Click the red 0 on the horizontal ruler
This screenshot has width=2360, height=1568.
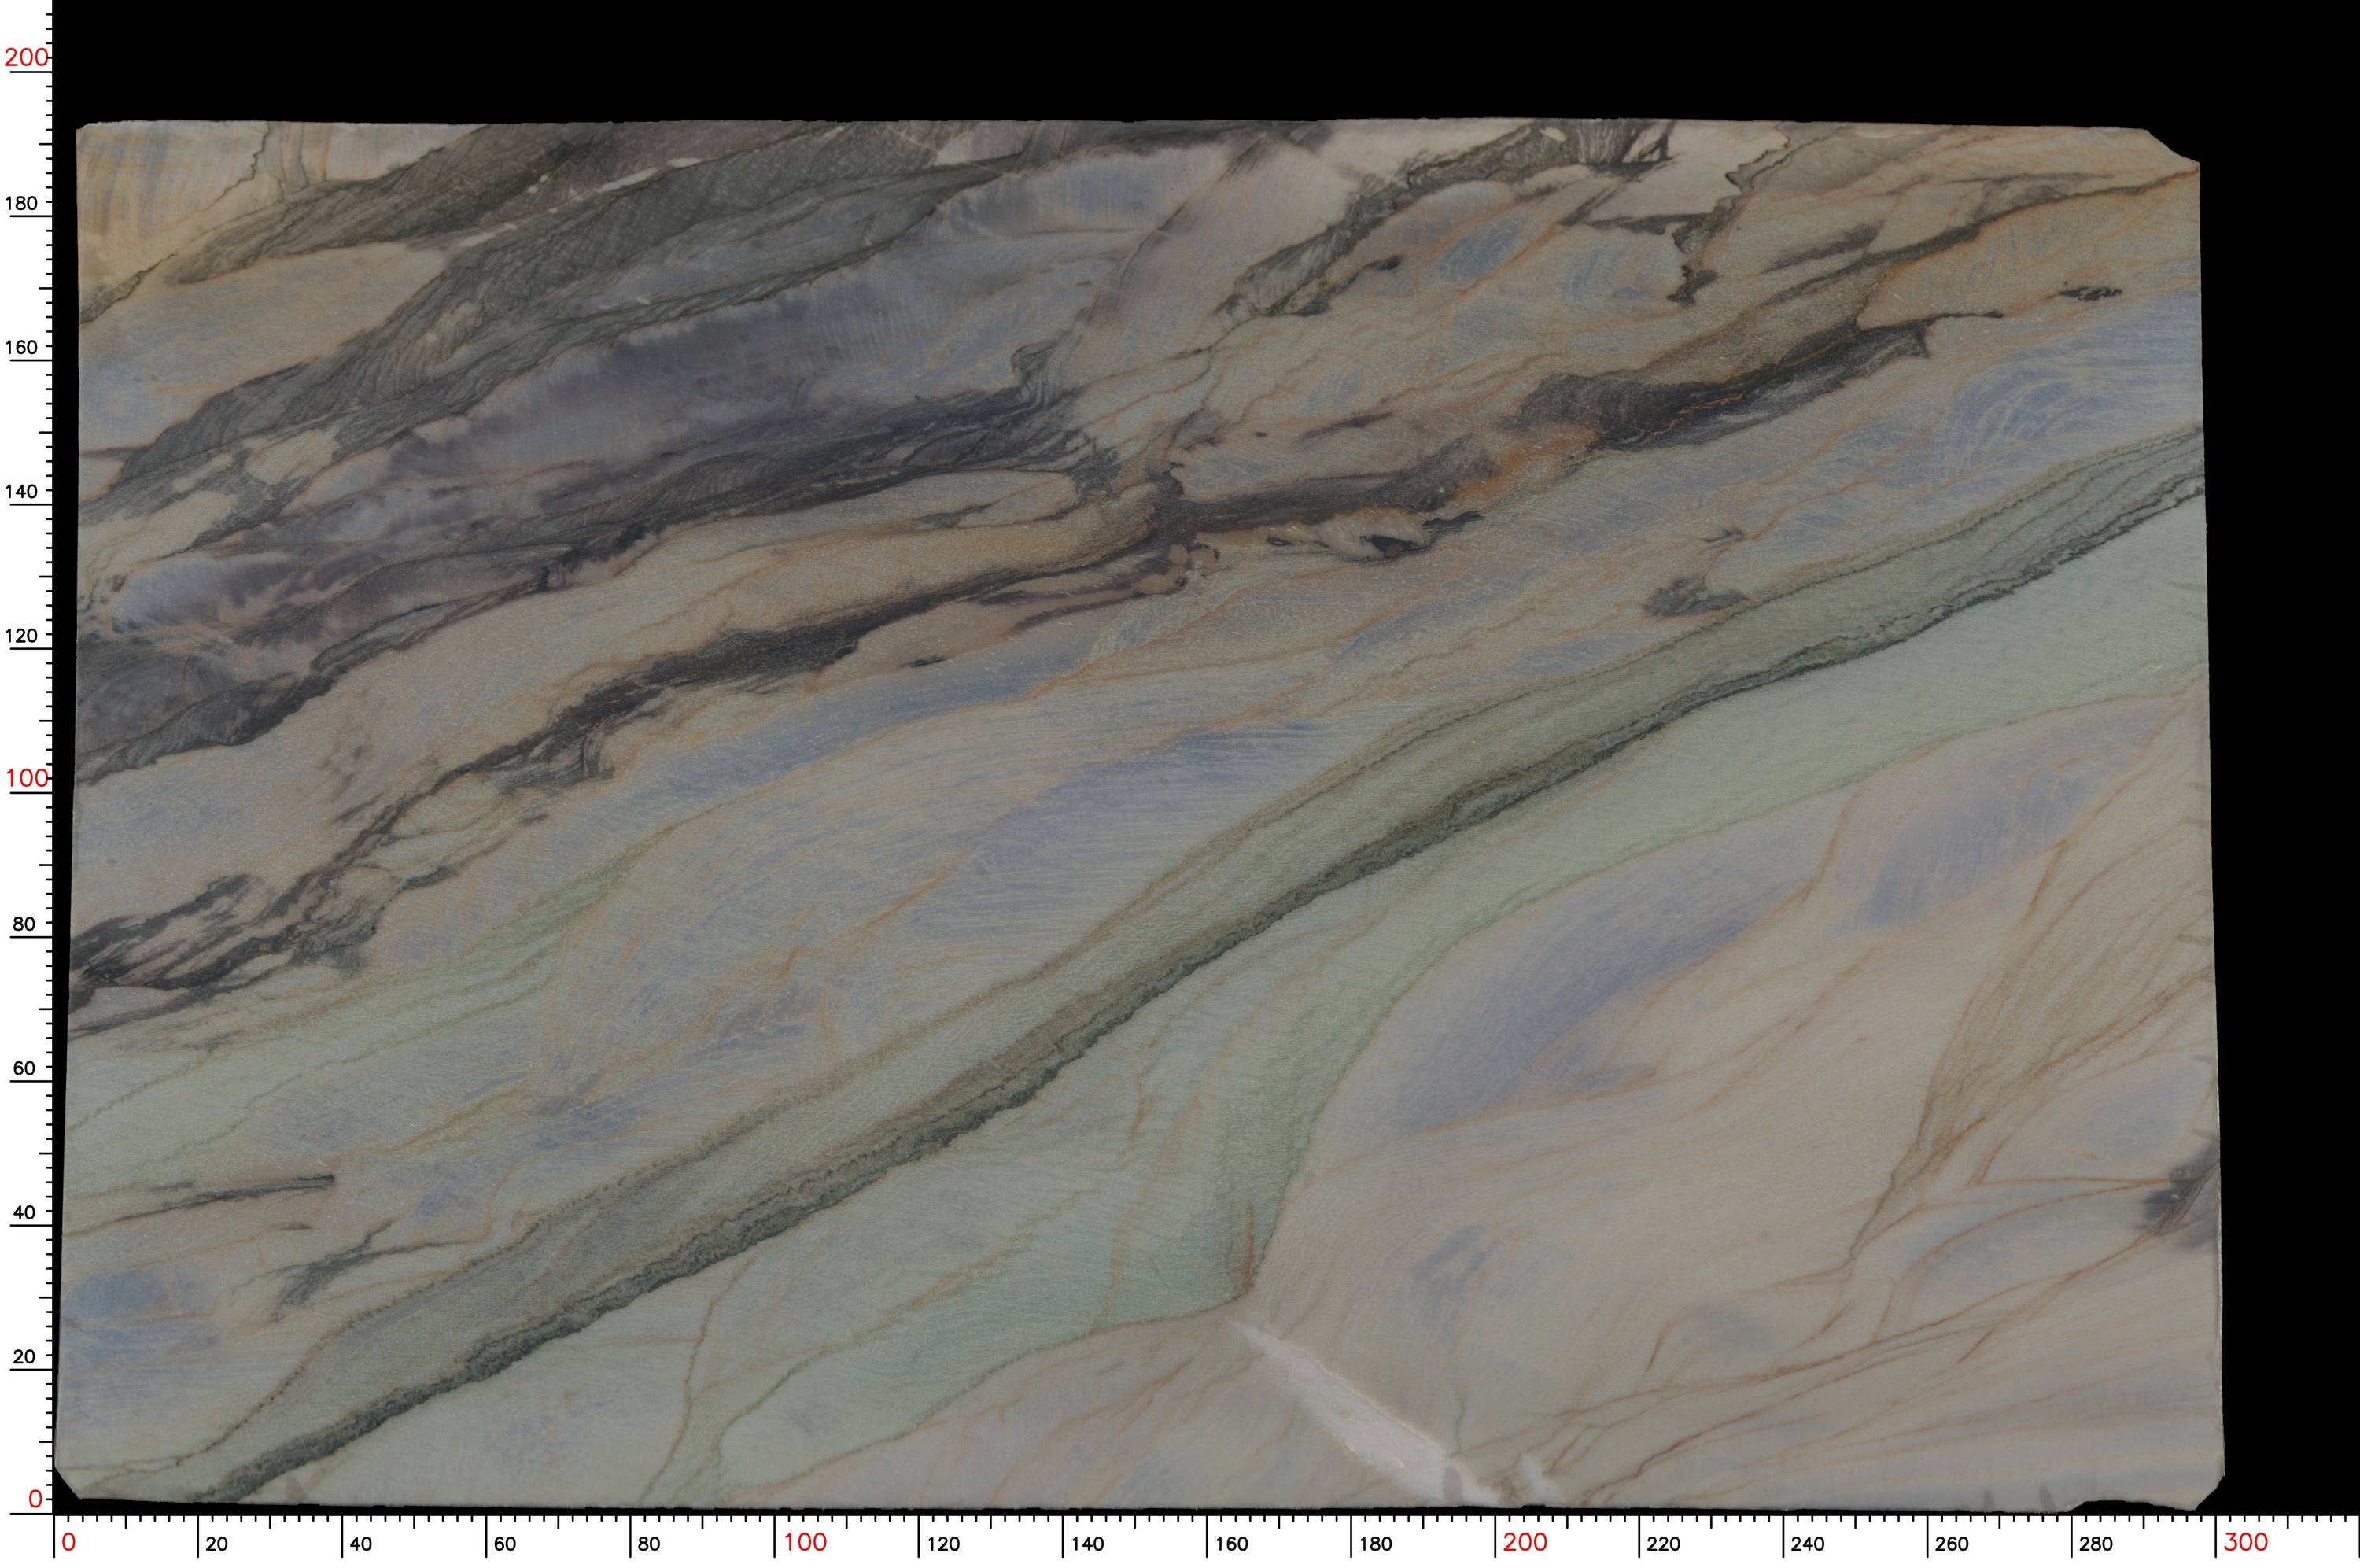pos(69,1542)
